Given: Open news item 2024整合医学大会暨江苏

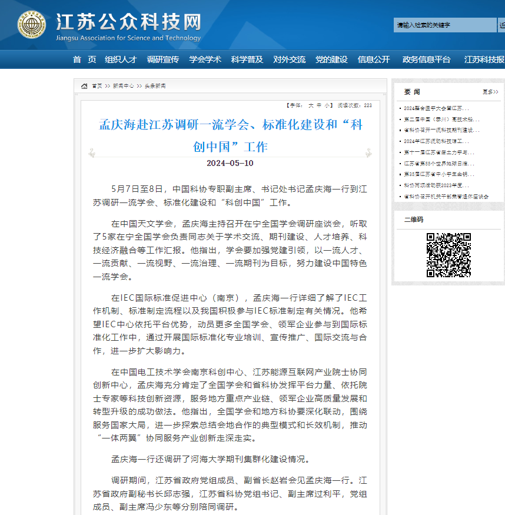Looking at the screenshot, I should pos(436,108).
